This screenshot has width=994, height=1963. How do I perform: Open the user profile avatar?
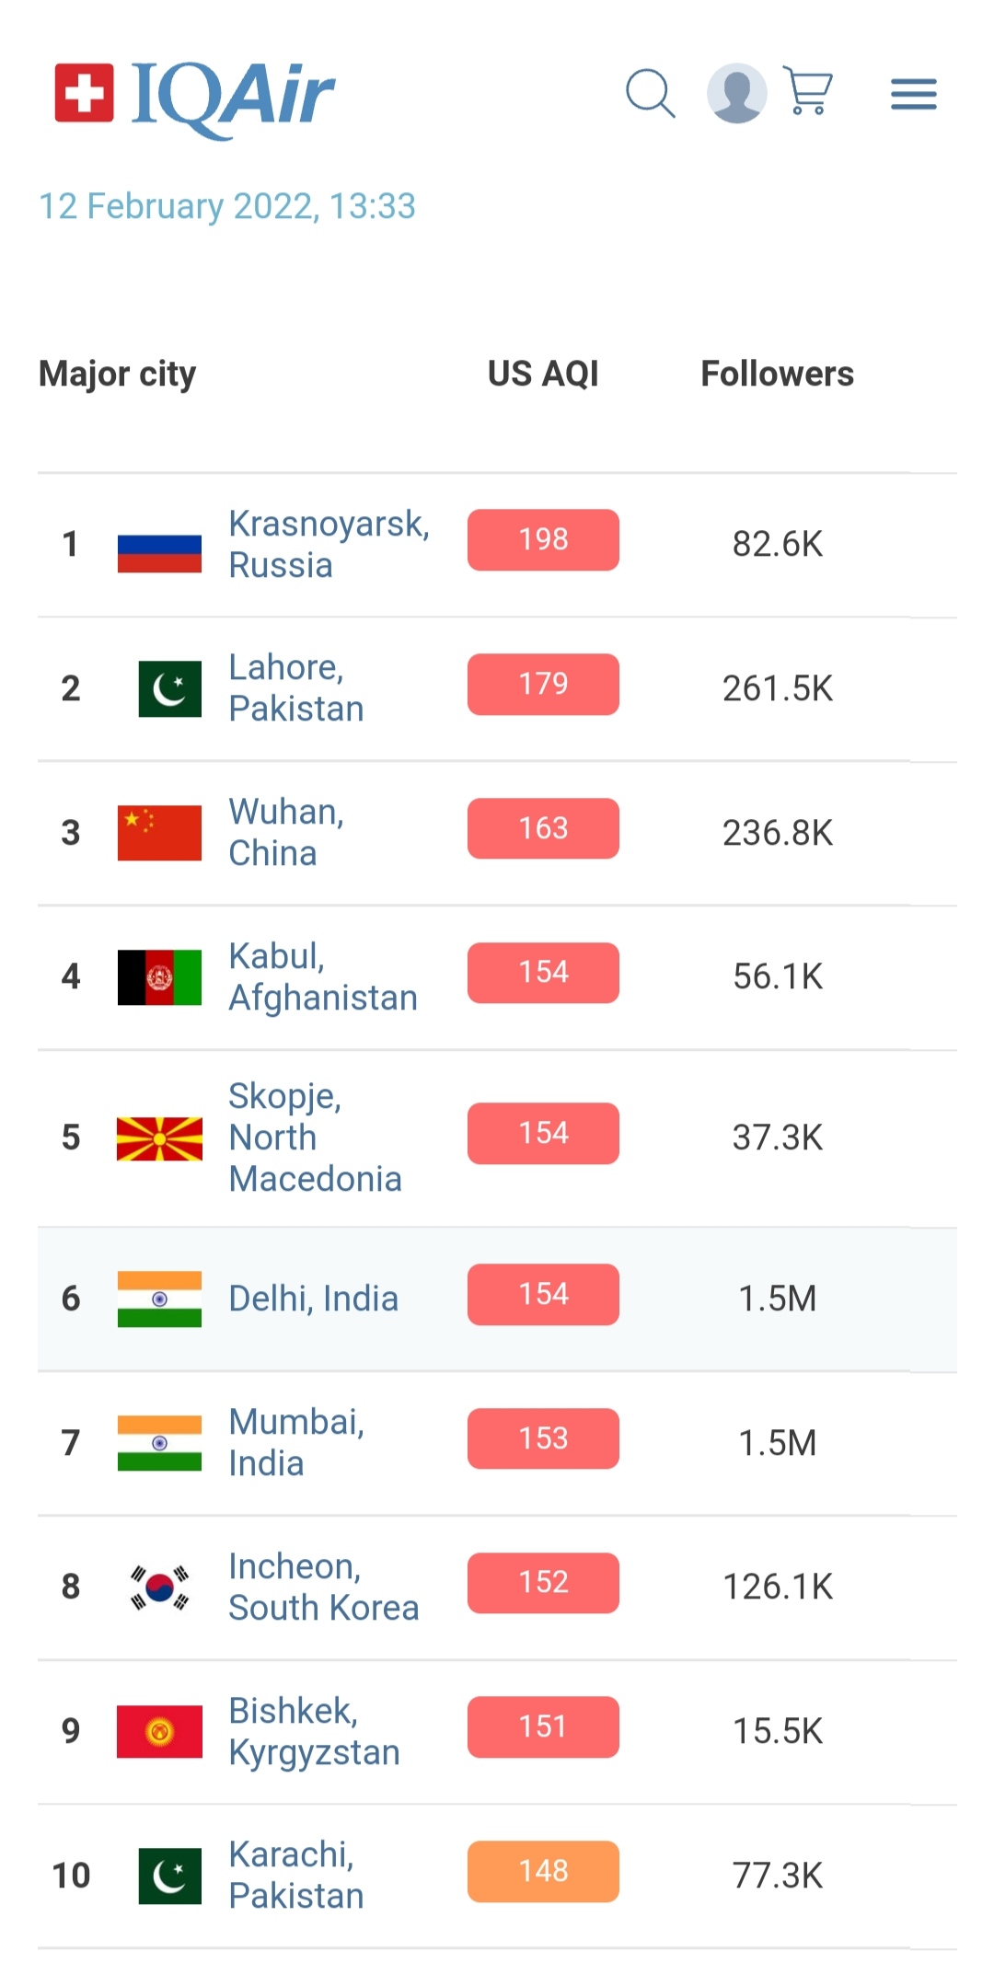click(737, 93)
